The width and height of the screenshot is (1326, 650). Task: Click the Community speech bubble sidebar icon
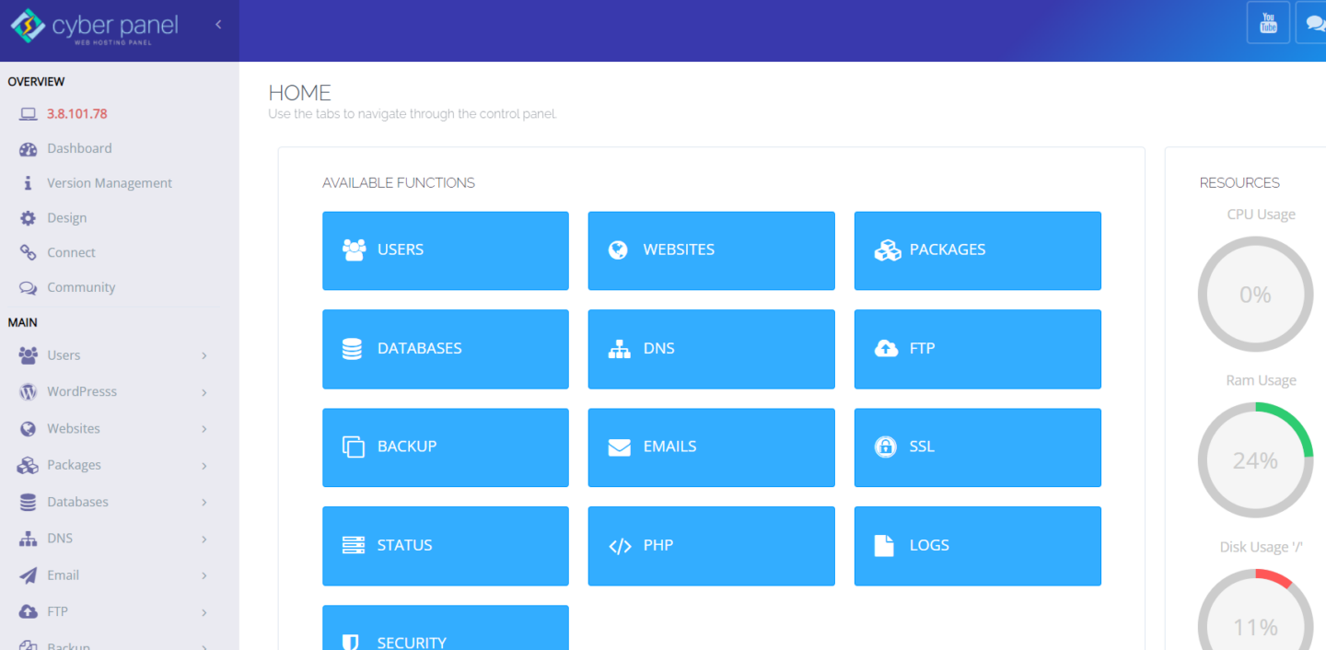click(26, 287)
